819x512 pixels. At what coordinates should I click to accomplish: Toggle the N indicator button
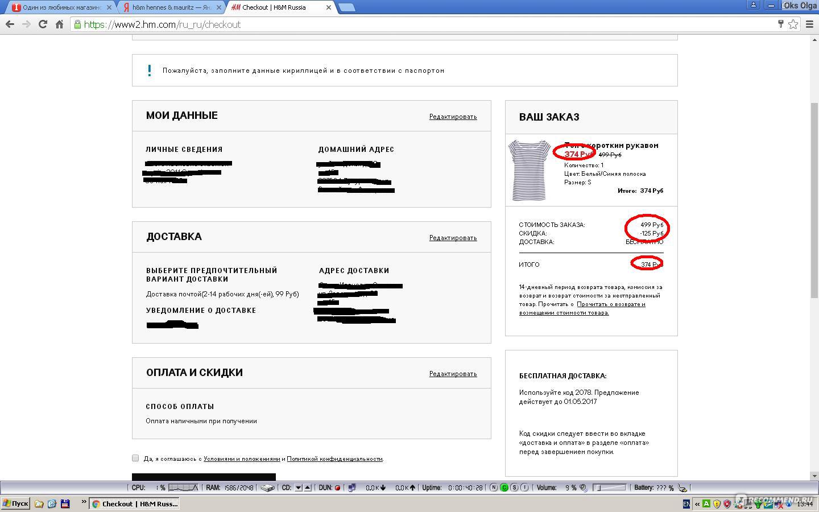pyautogui.click(x=494, y=488)
